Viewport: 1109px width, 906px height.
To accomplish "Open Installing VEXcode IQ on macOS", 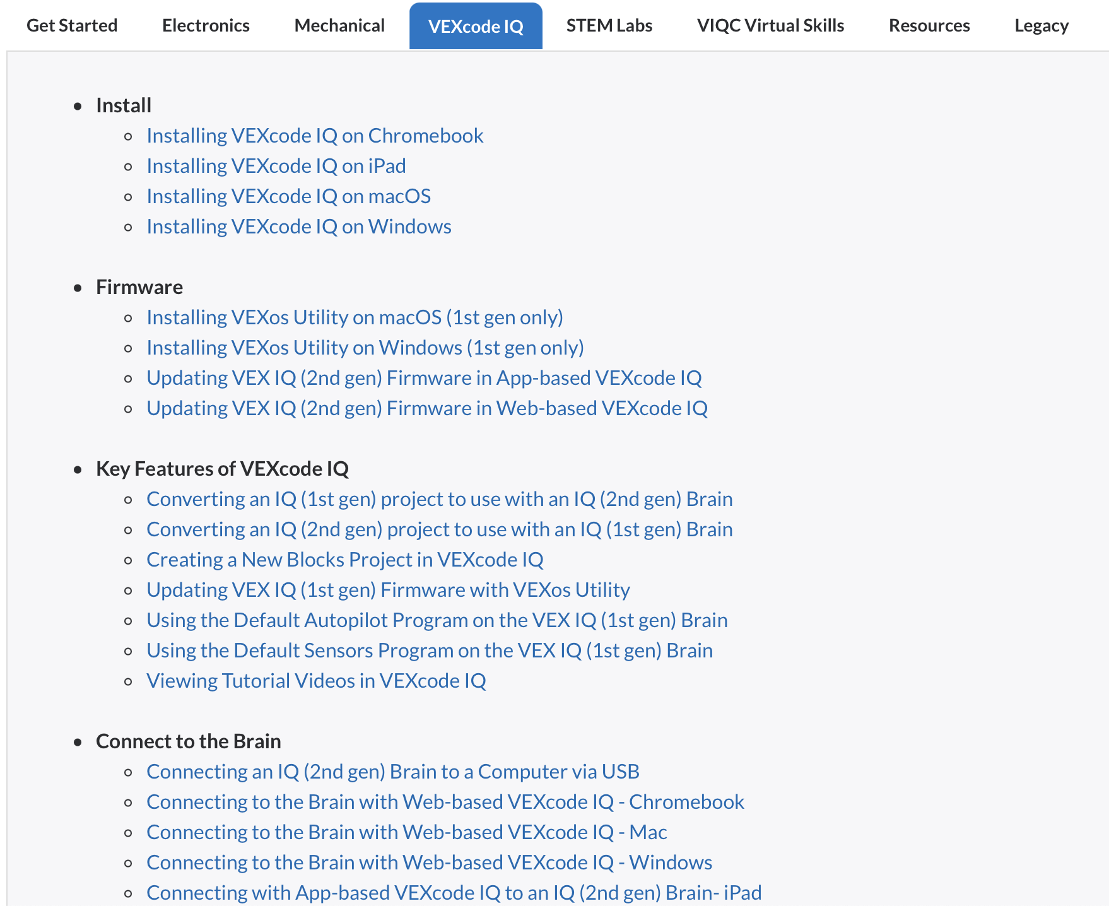I will [x=288, y=196].
